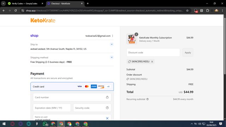Show the +4 additional card types
Viewport: 226px width, 127px height.
(x=108, y=86)
